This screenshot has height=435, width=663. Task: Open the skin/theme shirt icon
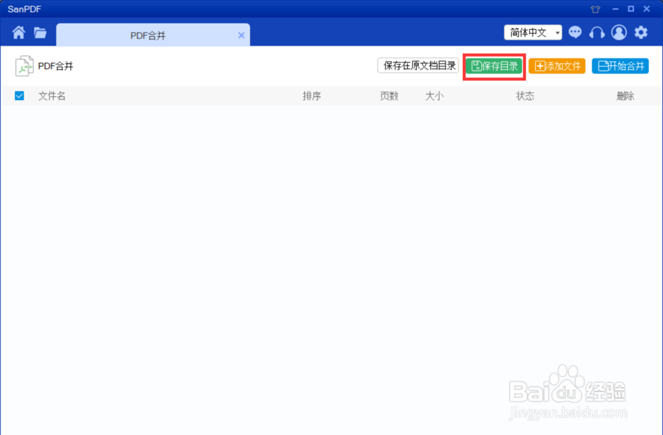595,9
